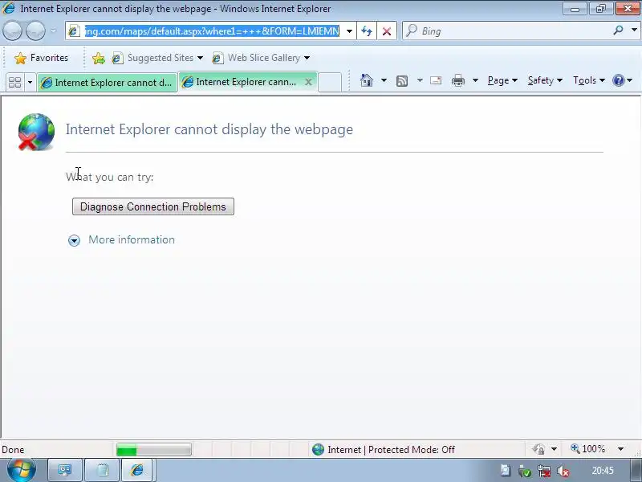The image size is (642, 482).
Task: Click the Refresh page icon
Action: pyautogui.click(x=367, y=31)
